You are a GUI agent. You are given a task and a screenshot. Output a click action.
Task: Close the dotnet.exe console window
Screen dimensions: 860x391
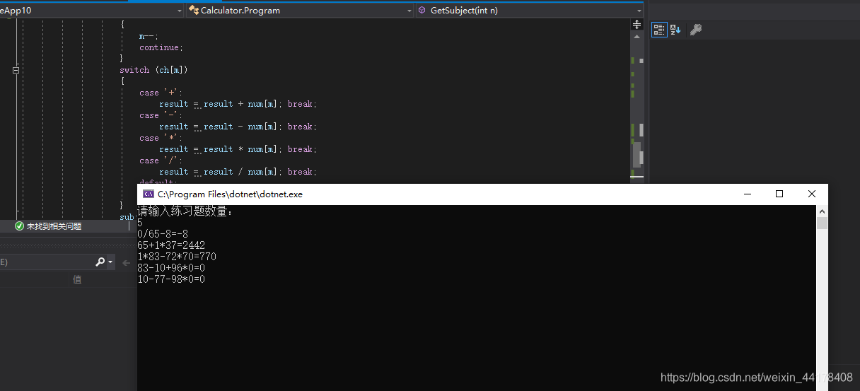812,194
